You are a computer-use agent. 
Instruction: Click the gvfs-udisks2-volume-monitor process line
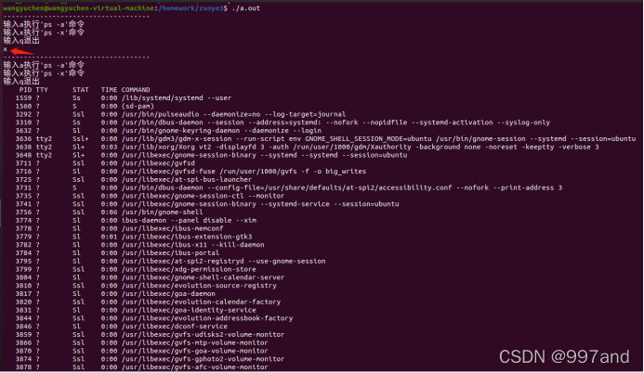[x=150, y=334]
